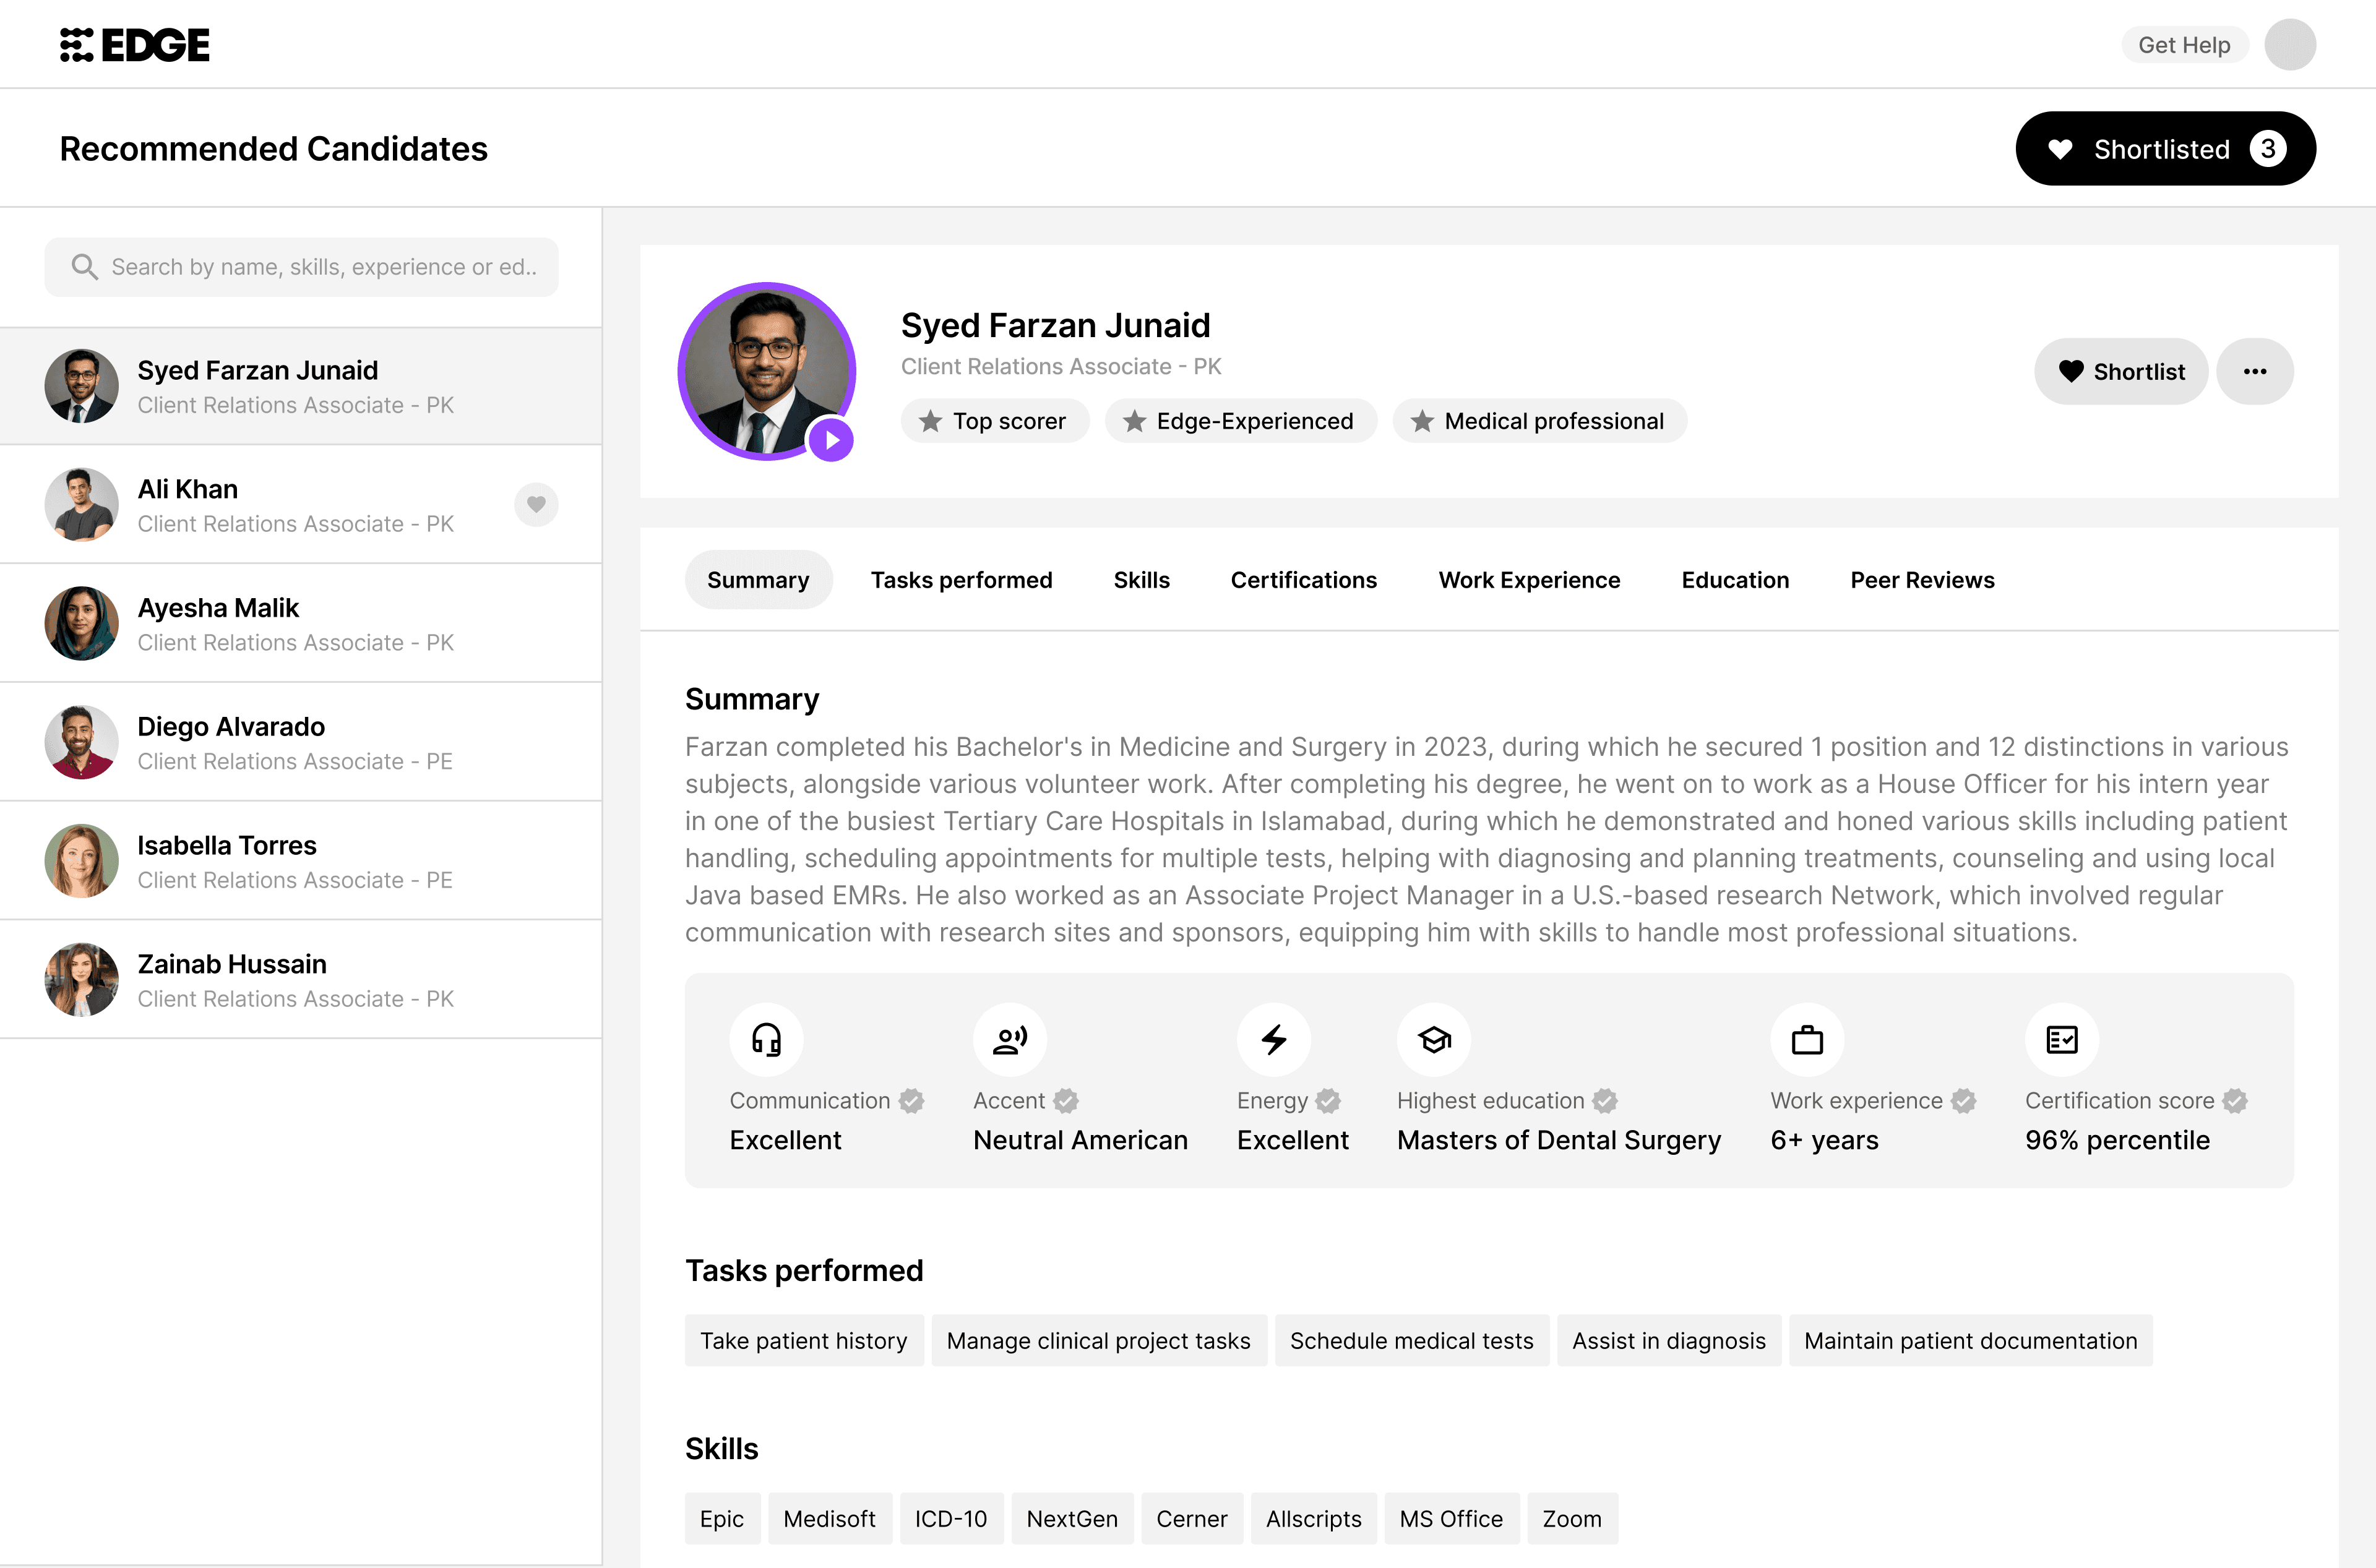Play the candidate's intro video

pos(832,440)
